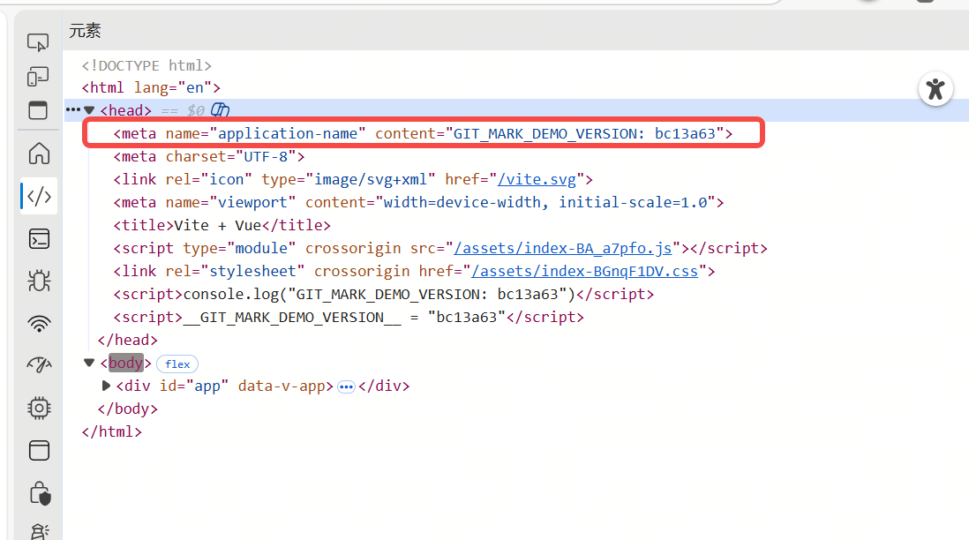Open the /assets/index-BA_a7pfo.js link
969x540 pixels.
563,248
